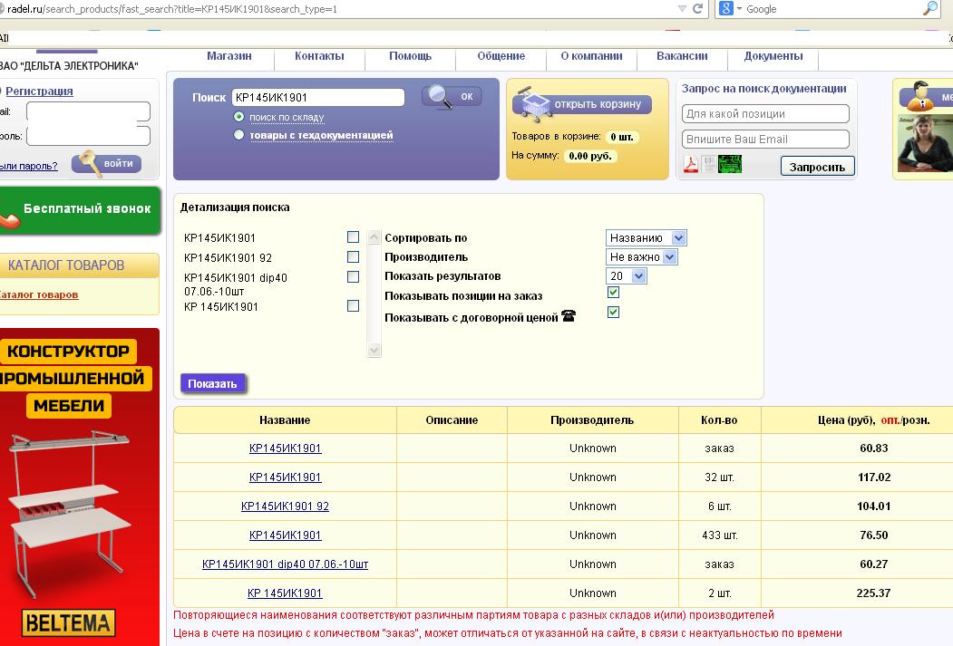Tick the checkbox for КР145ИК1901 92
This screenshot has height=646, width=953.
(354, 257)
